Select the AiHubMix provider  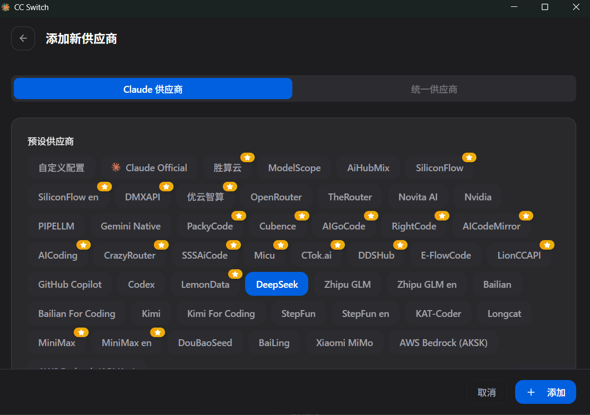[x=368, y=167]
